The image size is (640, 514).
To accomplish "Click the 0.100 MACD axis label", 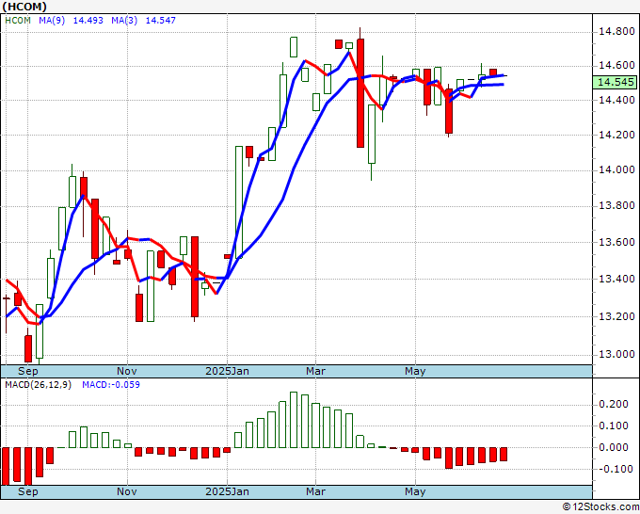I will [x=614, y=426].
